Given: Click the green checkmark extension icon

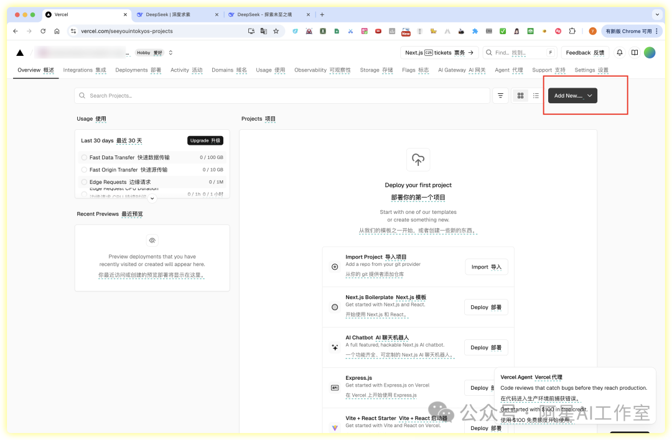Looking at the screenshot, I should point(503,31).
